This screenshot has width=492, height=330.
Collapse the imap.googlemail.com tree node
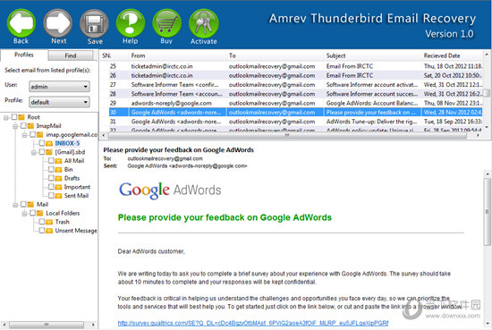[24, 135]
